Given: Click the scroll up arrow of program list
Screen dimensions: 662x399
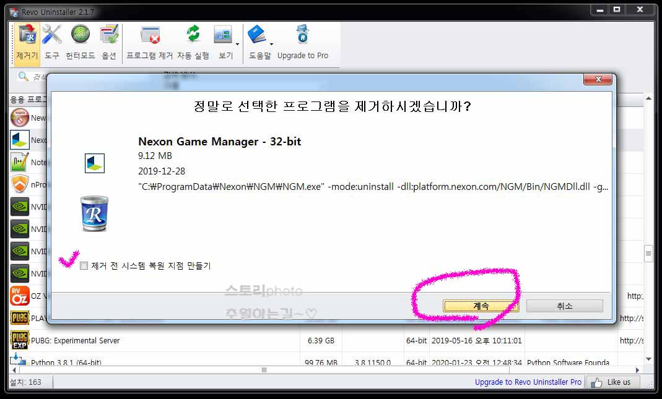Looking at the screenshot, I should pyautogui.click(x=648, y=99).
